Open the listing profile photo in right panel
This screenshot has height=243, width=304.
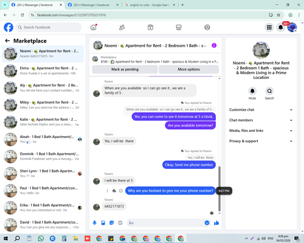coord(261,50)
